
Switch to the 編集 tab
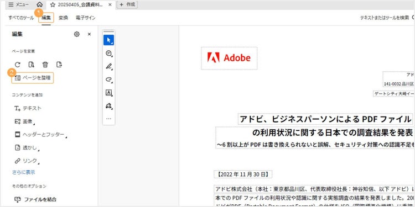point(46,18)
